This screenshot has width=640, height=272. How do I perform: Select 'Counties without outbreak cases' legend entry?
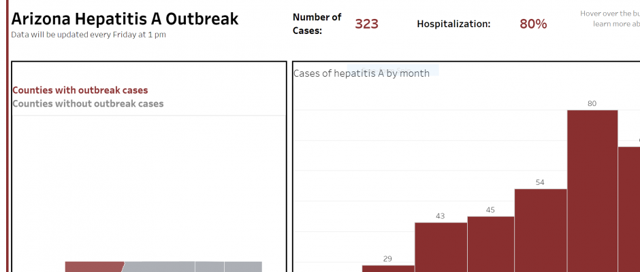[x=88, y=103]
